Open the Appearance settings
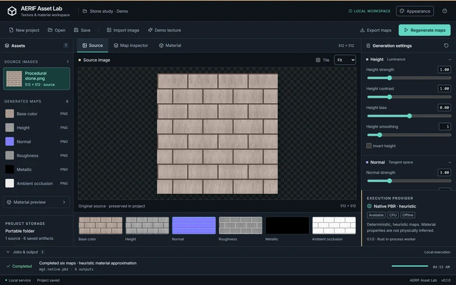 415,11
